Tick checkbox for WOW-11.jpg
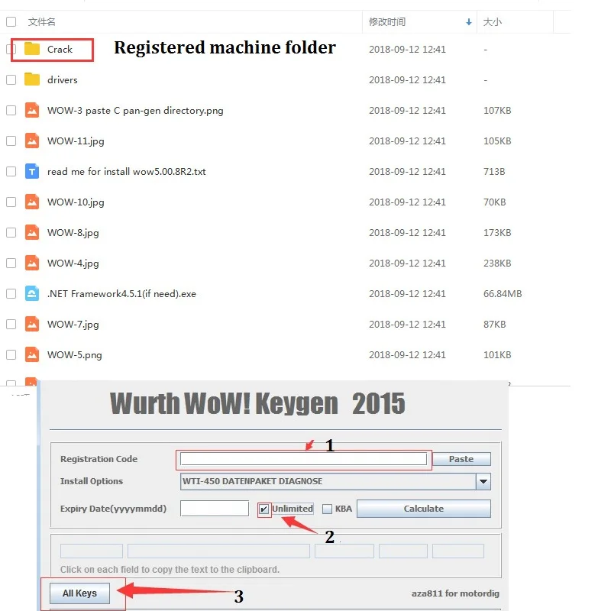Viewport: 611px width, 611px height. tap(11, 141)
